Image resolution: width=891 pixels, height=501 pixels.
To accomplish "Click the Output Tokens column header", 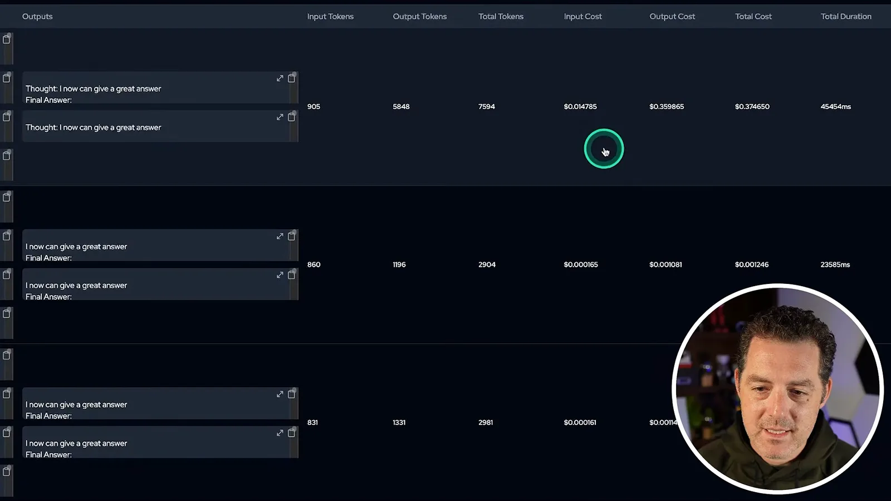I will tap(420, 17).
